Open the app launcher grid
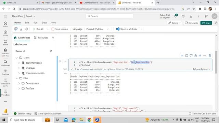 (x=5, y=16)
